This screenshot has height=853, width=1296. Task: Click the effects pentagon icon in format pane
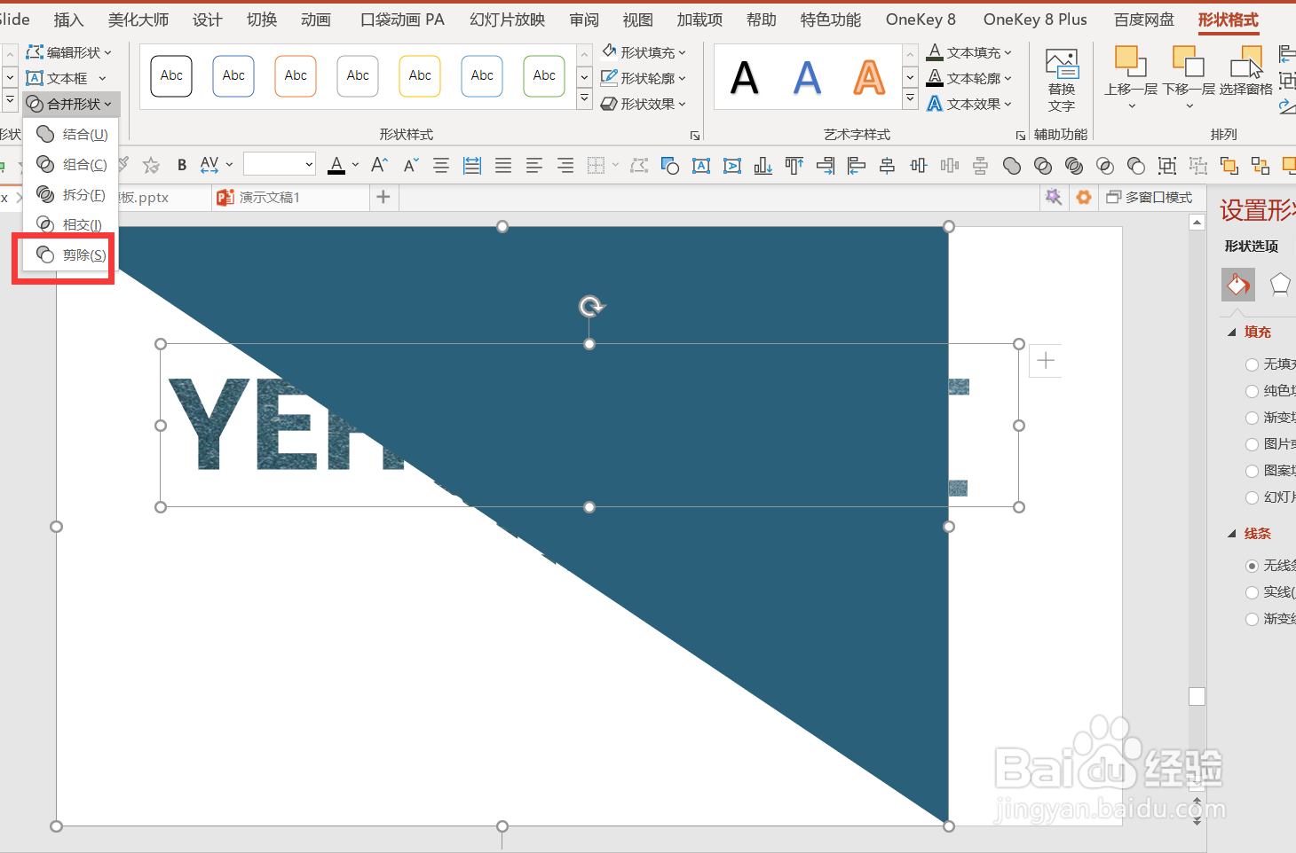(1280, 285)
